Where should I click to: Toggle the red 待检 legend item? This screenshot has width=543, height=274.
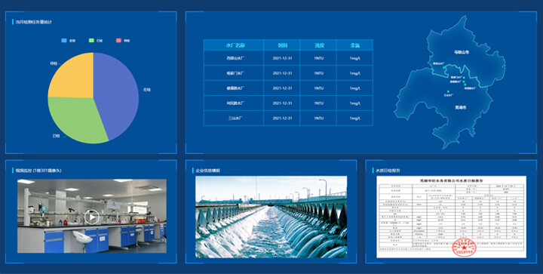(x=123, y=41)
